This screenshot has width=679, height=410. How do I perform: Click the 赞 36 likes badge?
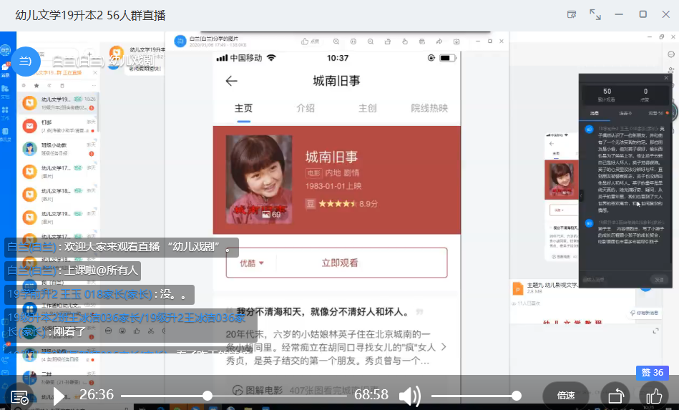[x=651, y=373]
